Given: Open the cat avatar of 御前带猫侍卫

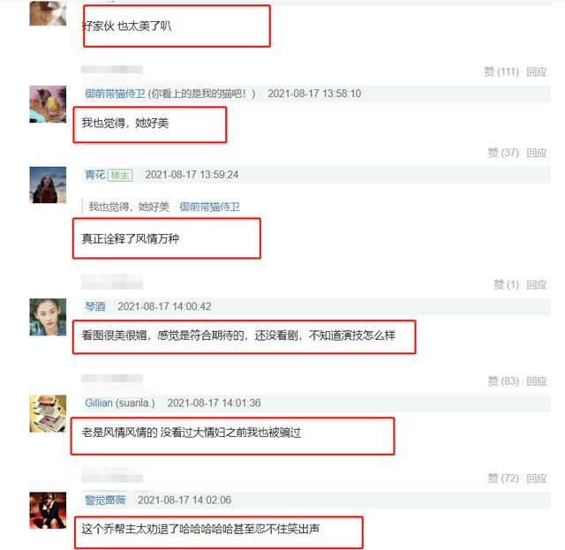Looking at the screenshot, I should click(x=48, y=104).
